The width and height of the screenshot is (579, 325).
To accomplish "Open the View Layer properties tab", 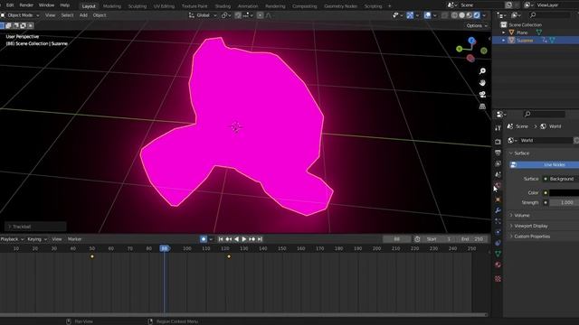I will [x=498, y=163].
